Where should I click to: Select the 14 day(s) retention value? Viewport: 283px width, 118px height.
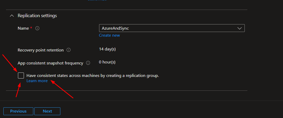click(x=107, y=49)
